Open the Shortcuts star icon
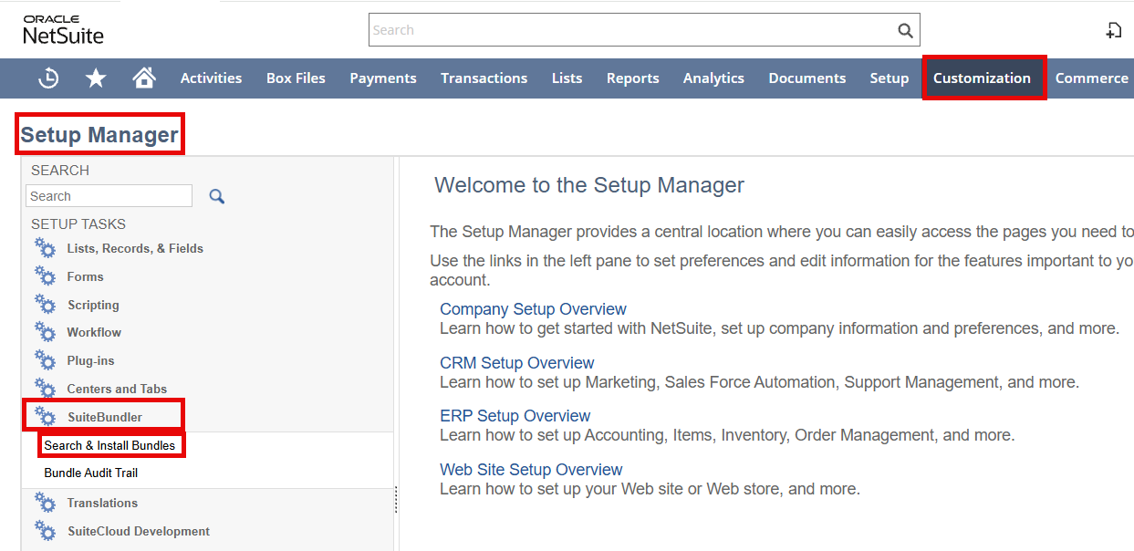 click(96, 78)
